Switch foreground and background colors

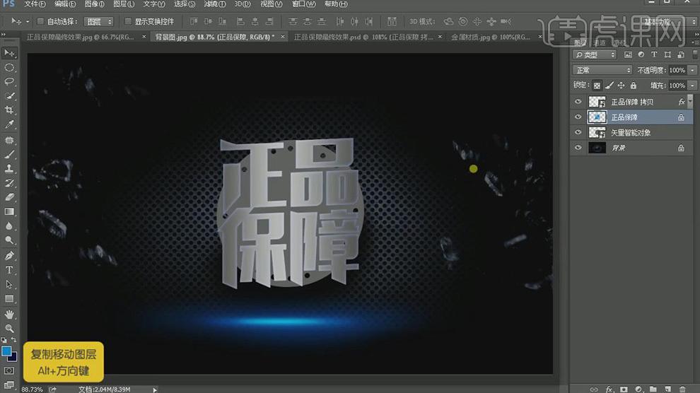(14, 341)
